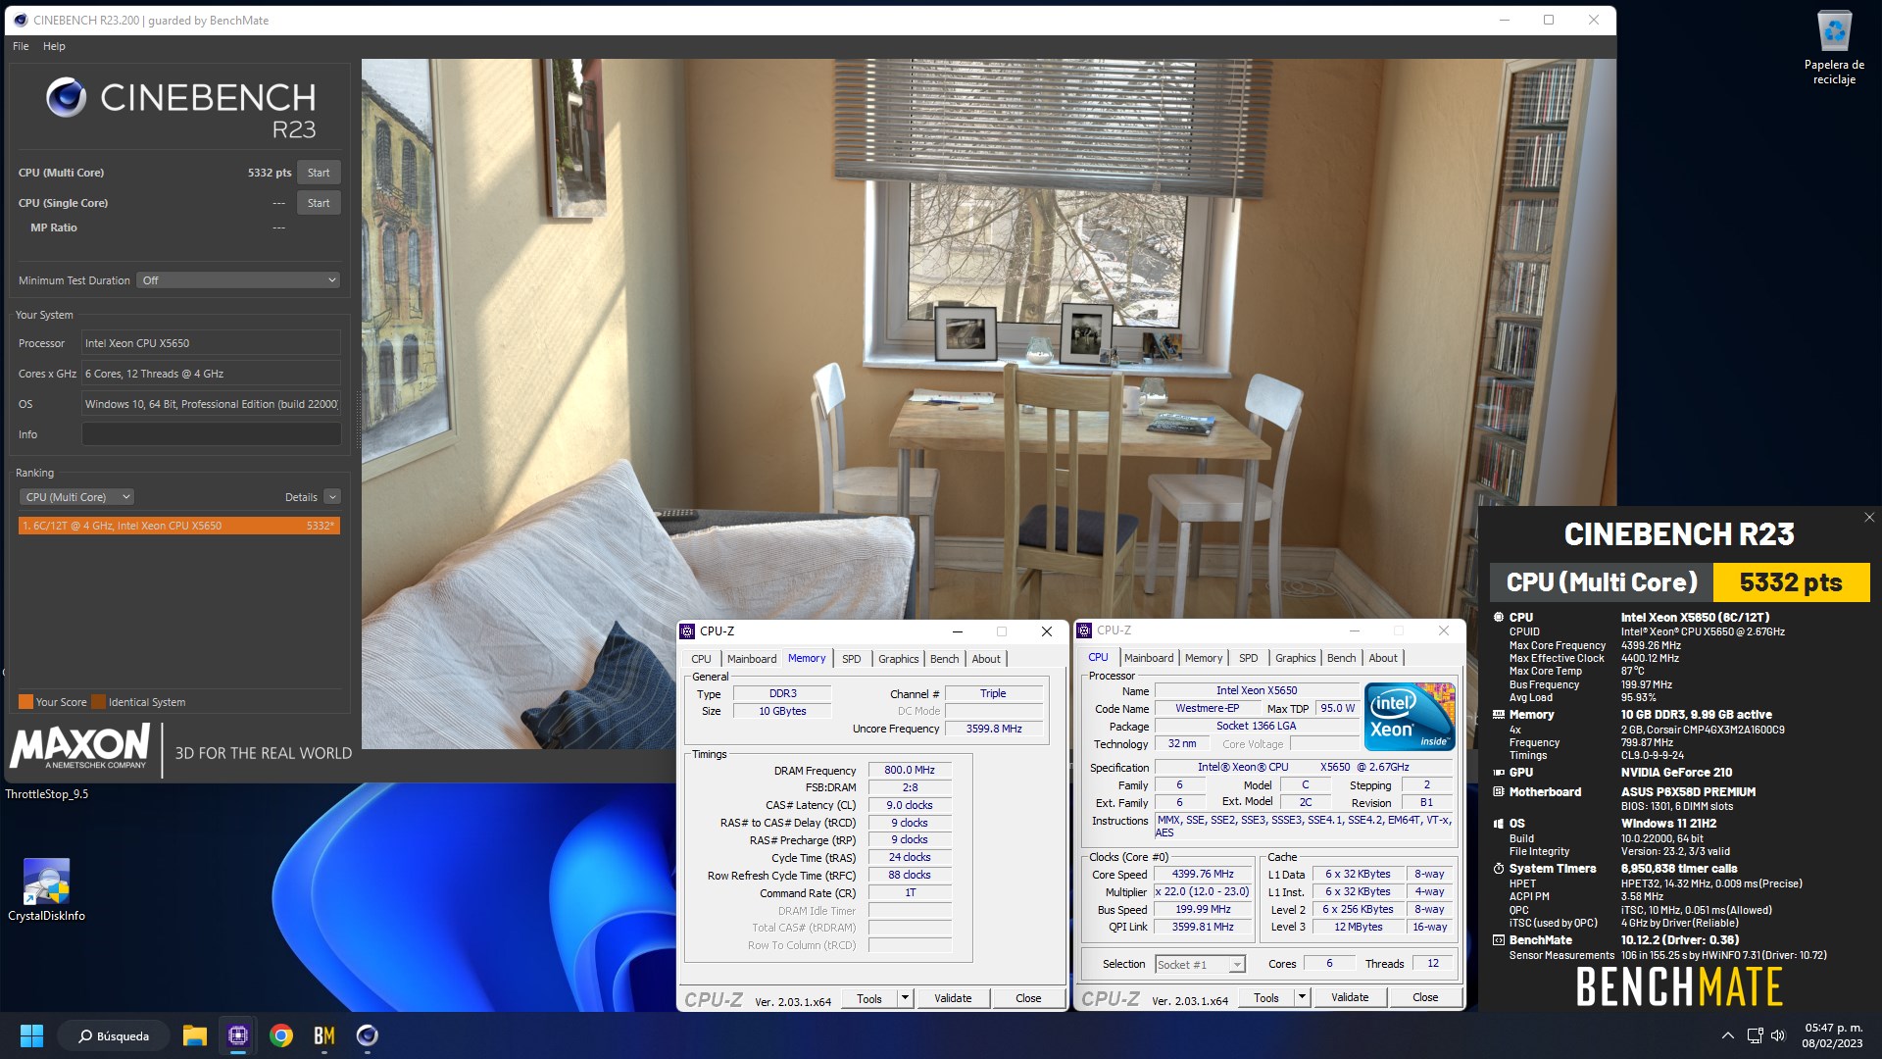Viewport: 1882px width, 1059px height.
Task: Click Close button in CPU-Z Memory window
Action: coord(1028,998)
